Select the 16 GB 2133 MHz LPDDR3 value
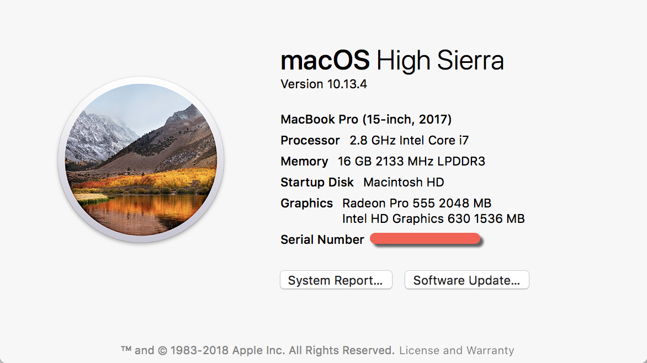The width and height of the screenshot is (647, 363). (x=411, y=161)
